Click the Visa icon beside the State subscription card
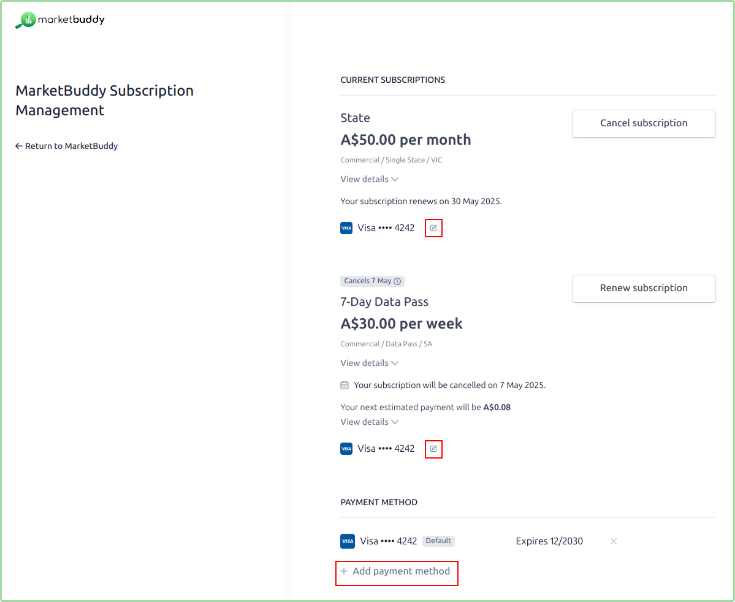Screen dimensions: 735x602 [346, 227]
